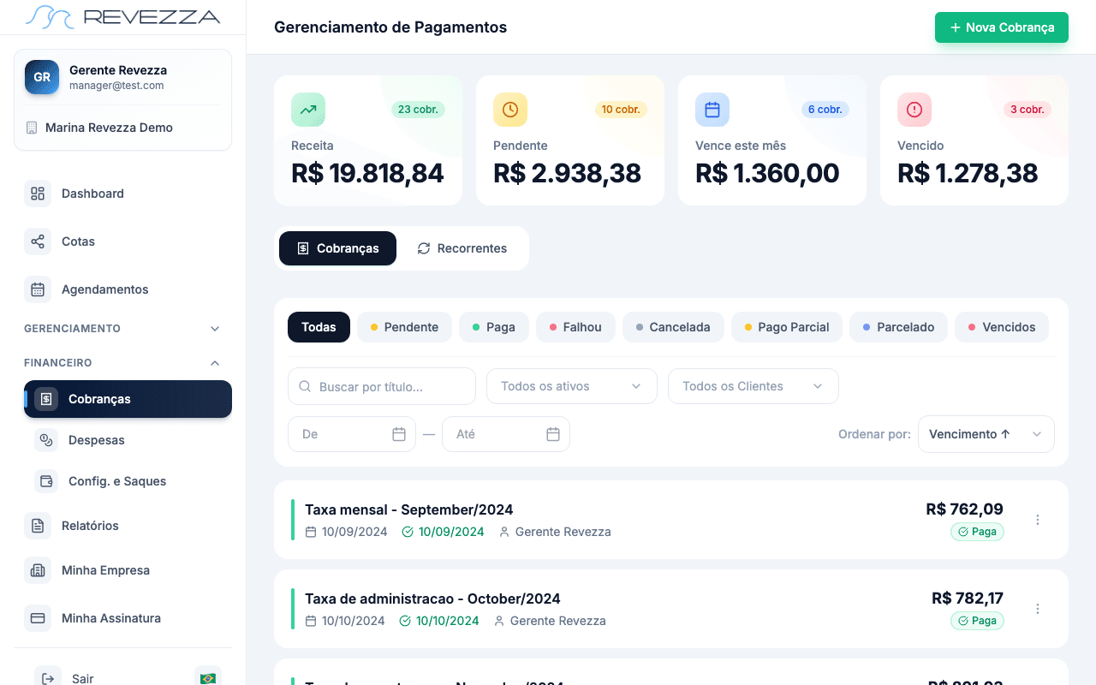Filter charges by Parcelado status
The height and width of the screenshot is (685, 1096).
[x=898, y=327]
